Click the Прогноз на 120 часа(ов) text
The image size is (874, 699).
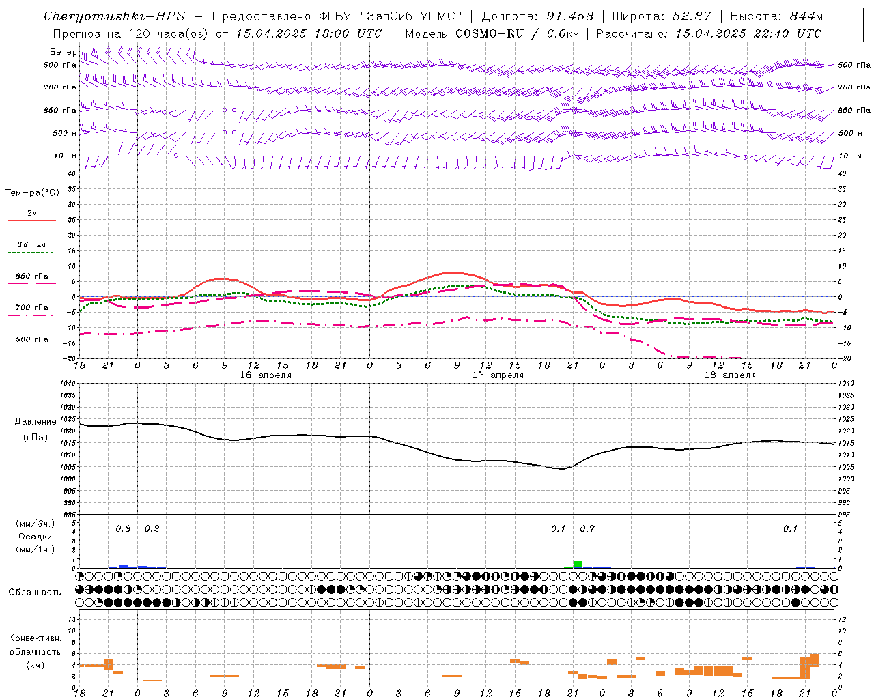[131, 33]
